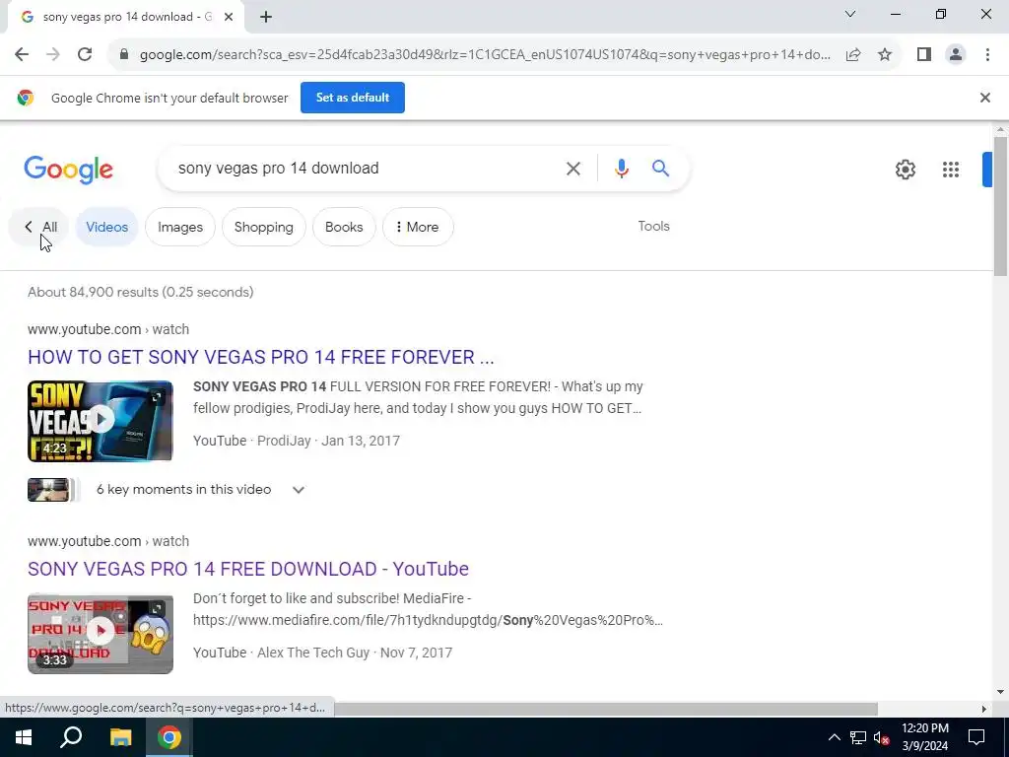Open the Chrome side panel icon
1009x757 pixels.
coord(924,55)
